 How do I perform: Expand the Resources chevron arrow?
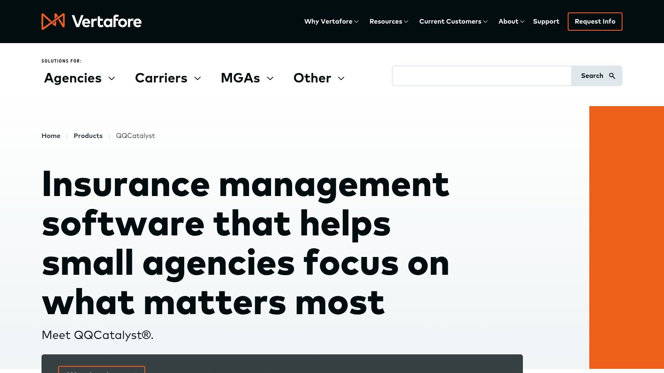pyautogui.click(x=406, y=22)
